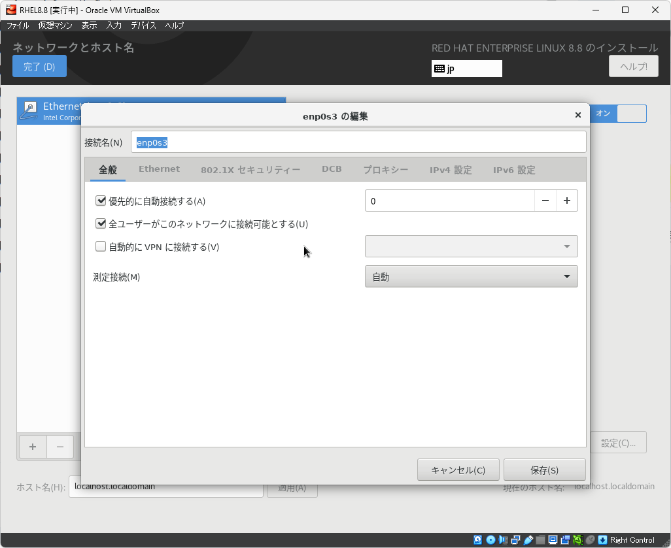Toggle auto-connect with priority checkbox
The image size is (671, 548).
click(101, 201)
